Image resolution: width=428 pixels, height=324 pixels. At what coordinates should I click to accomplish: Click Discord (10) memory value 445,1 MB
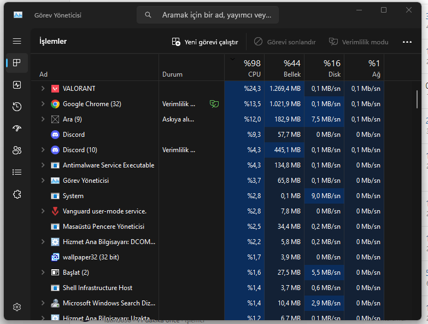coord(287,150)
